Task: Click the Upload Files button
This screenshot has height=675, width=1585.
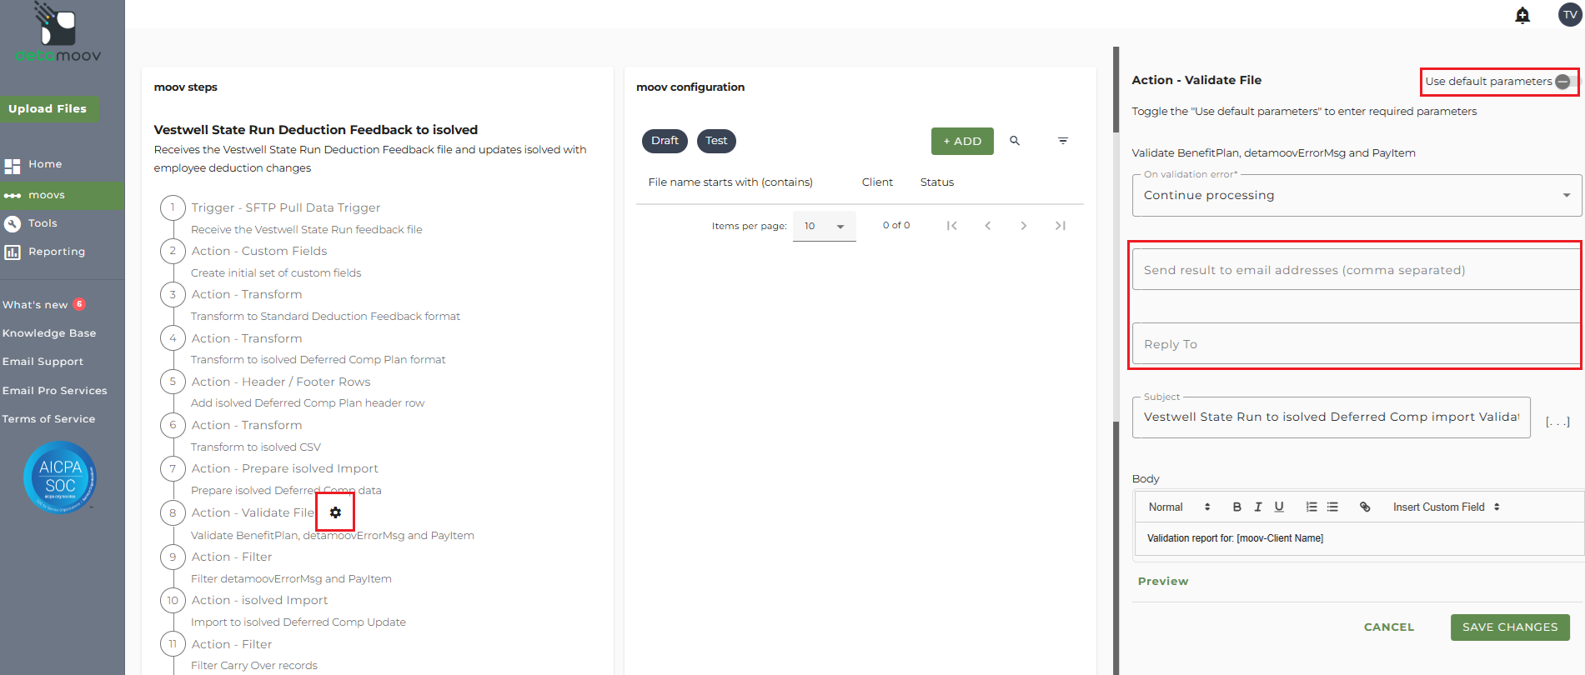Action: tap(48, 109)
